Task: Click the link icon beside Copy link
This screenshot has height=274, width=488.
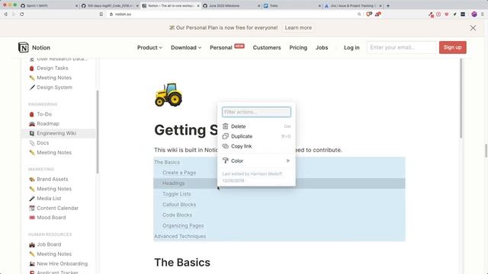Action: pos(226,146)
